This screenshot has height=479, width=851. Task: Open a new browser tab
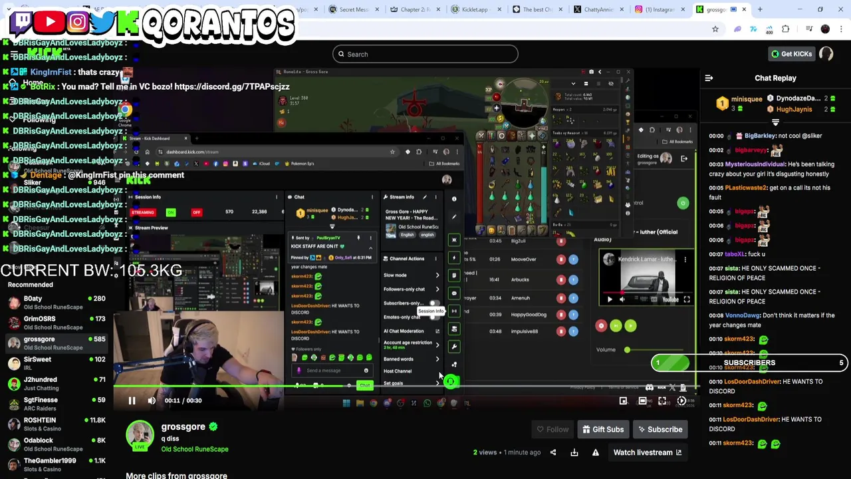point(760,9)
